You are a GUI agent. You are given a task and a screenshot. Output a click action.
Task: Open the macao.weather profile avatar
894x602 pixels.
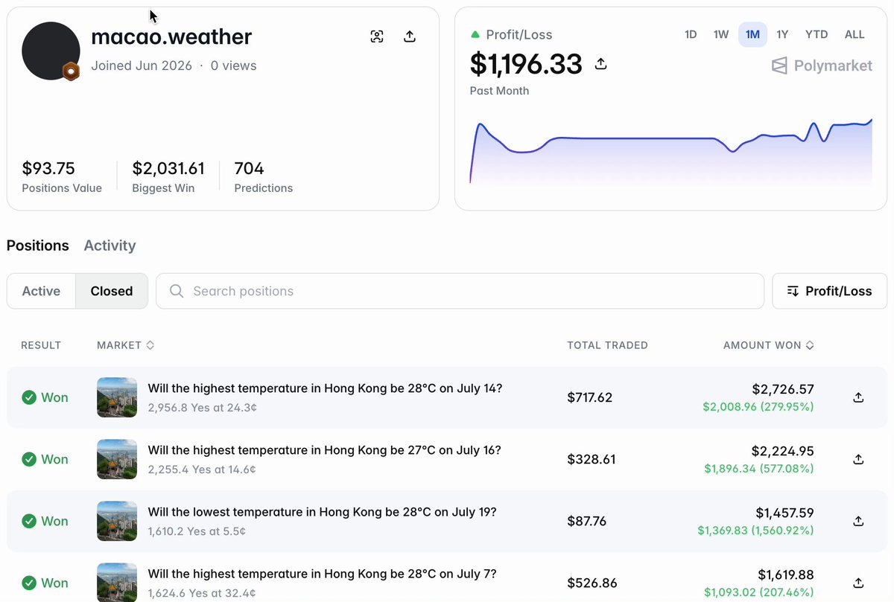51,51
